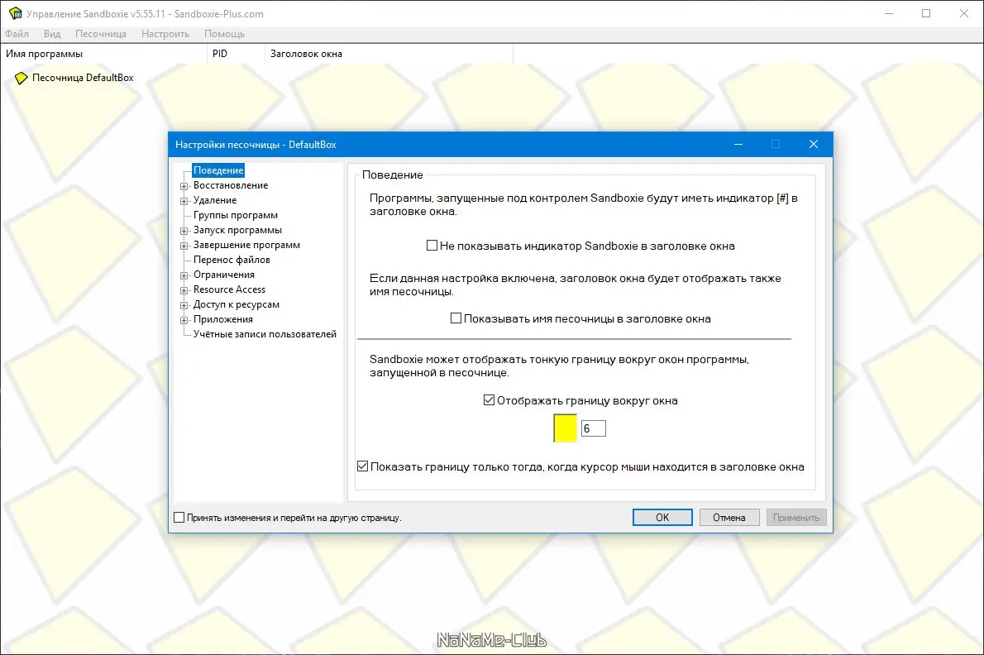Select Запуск программы label in tree
Viewport: 984px width, 655px height.
[237, 230]
